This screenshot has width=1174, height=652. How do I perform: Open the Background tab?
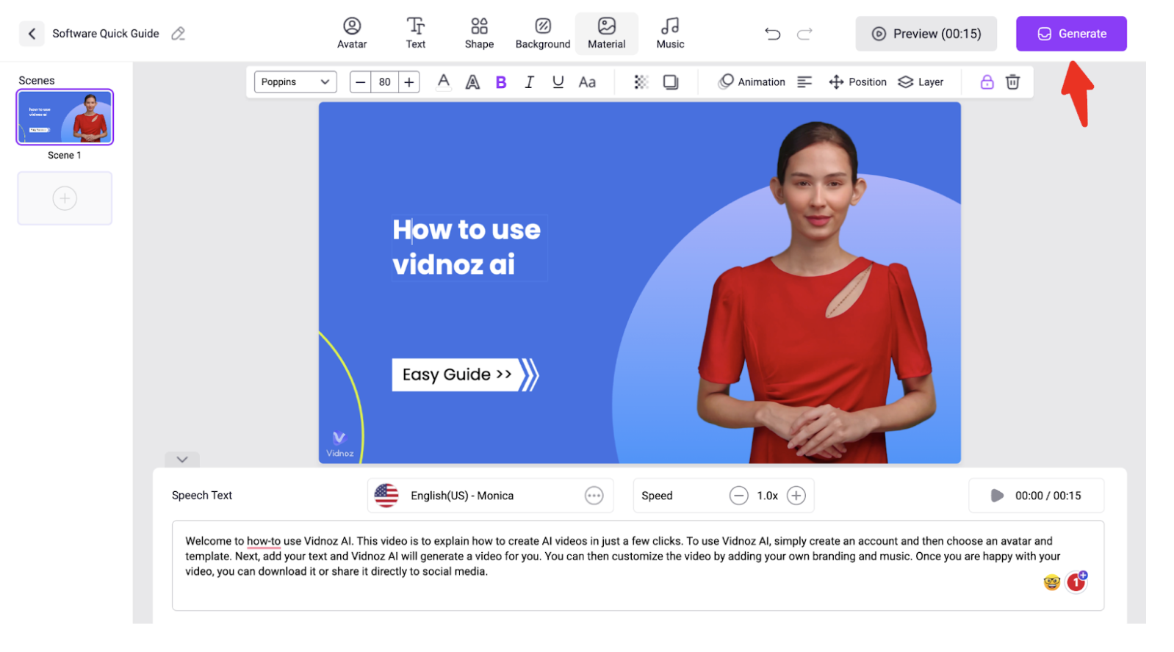(543, 34)
